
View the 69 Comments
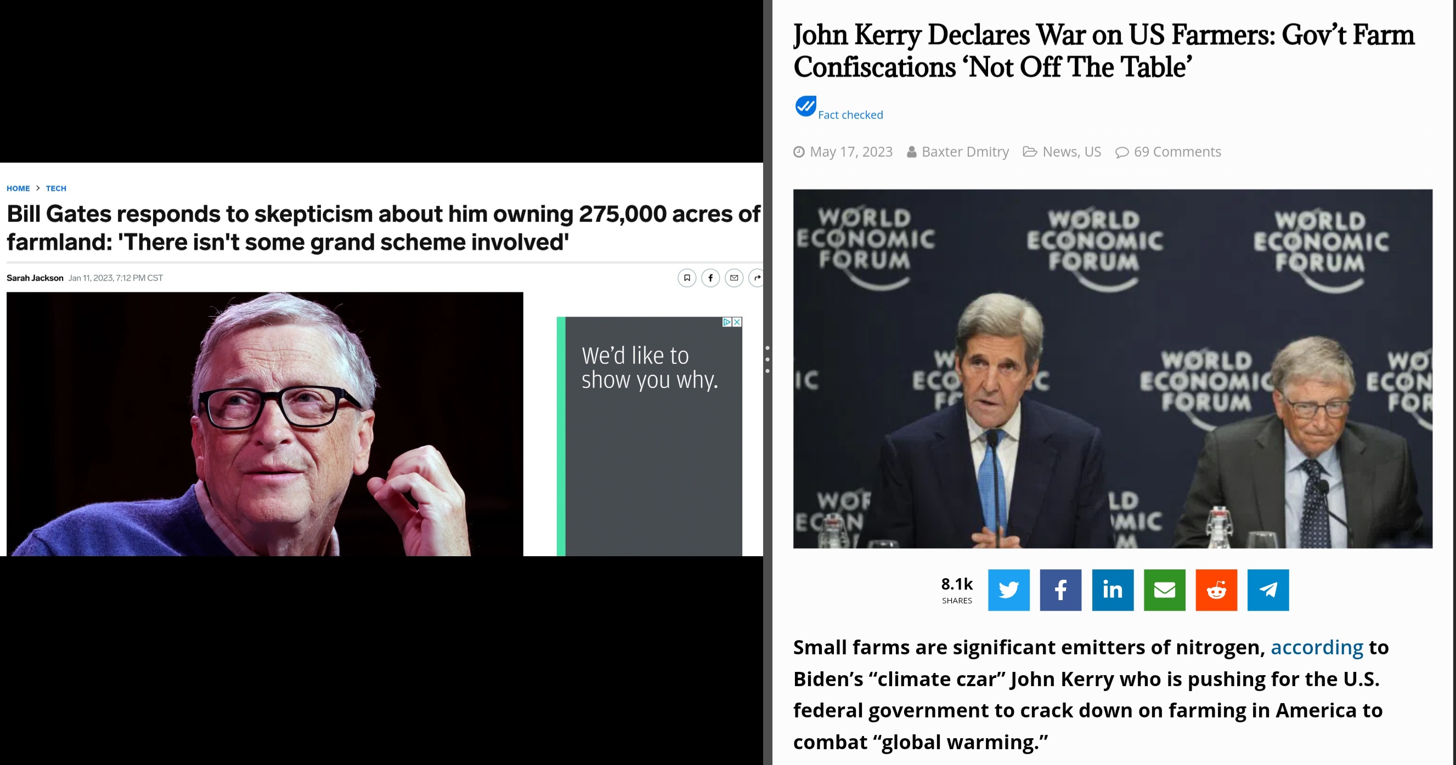point(1177,152)
